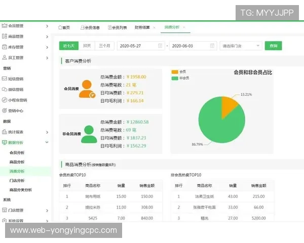
Task: Expand the 门店管理 menu chevron
Action: click(47, 211)
